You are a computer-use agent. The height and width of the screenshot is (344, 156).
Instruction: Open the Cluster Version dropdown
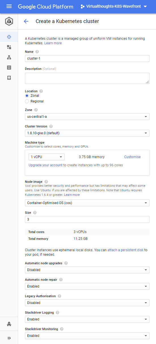[87, 133]
